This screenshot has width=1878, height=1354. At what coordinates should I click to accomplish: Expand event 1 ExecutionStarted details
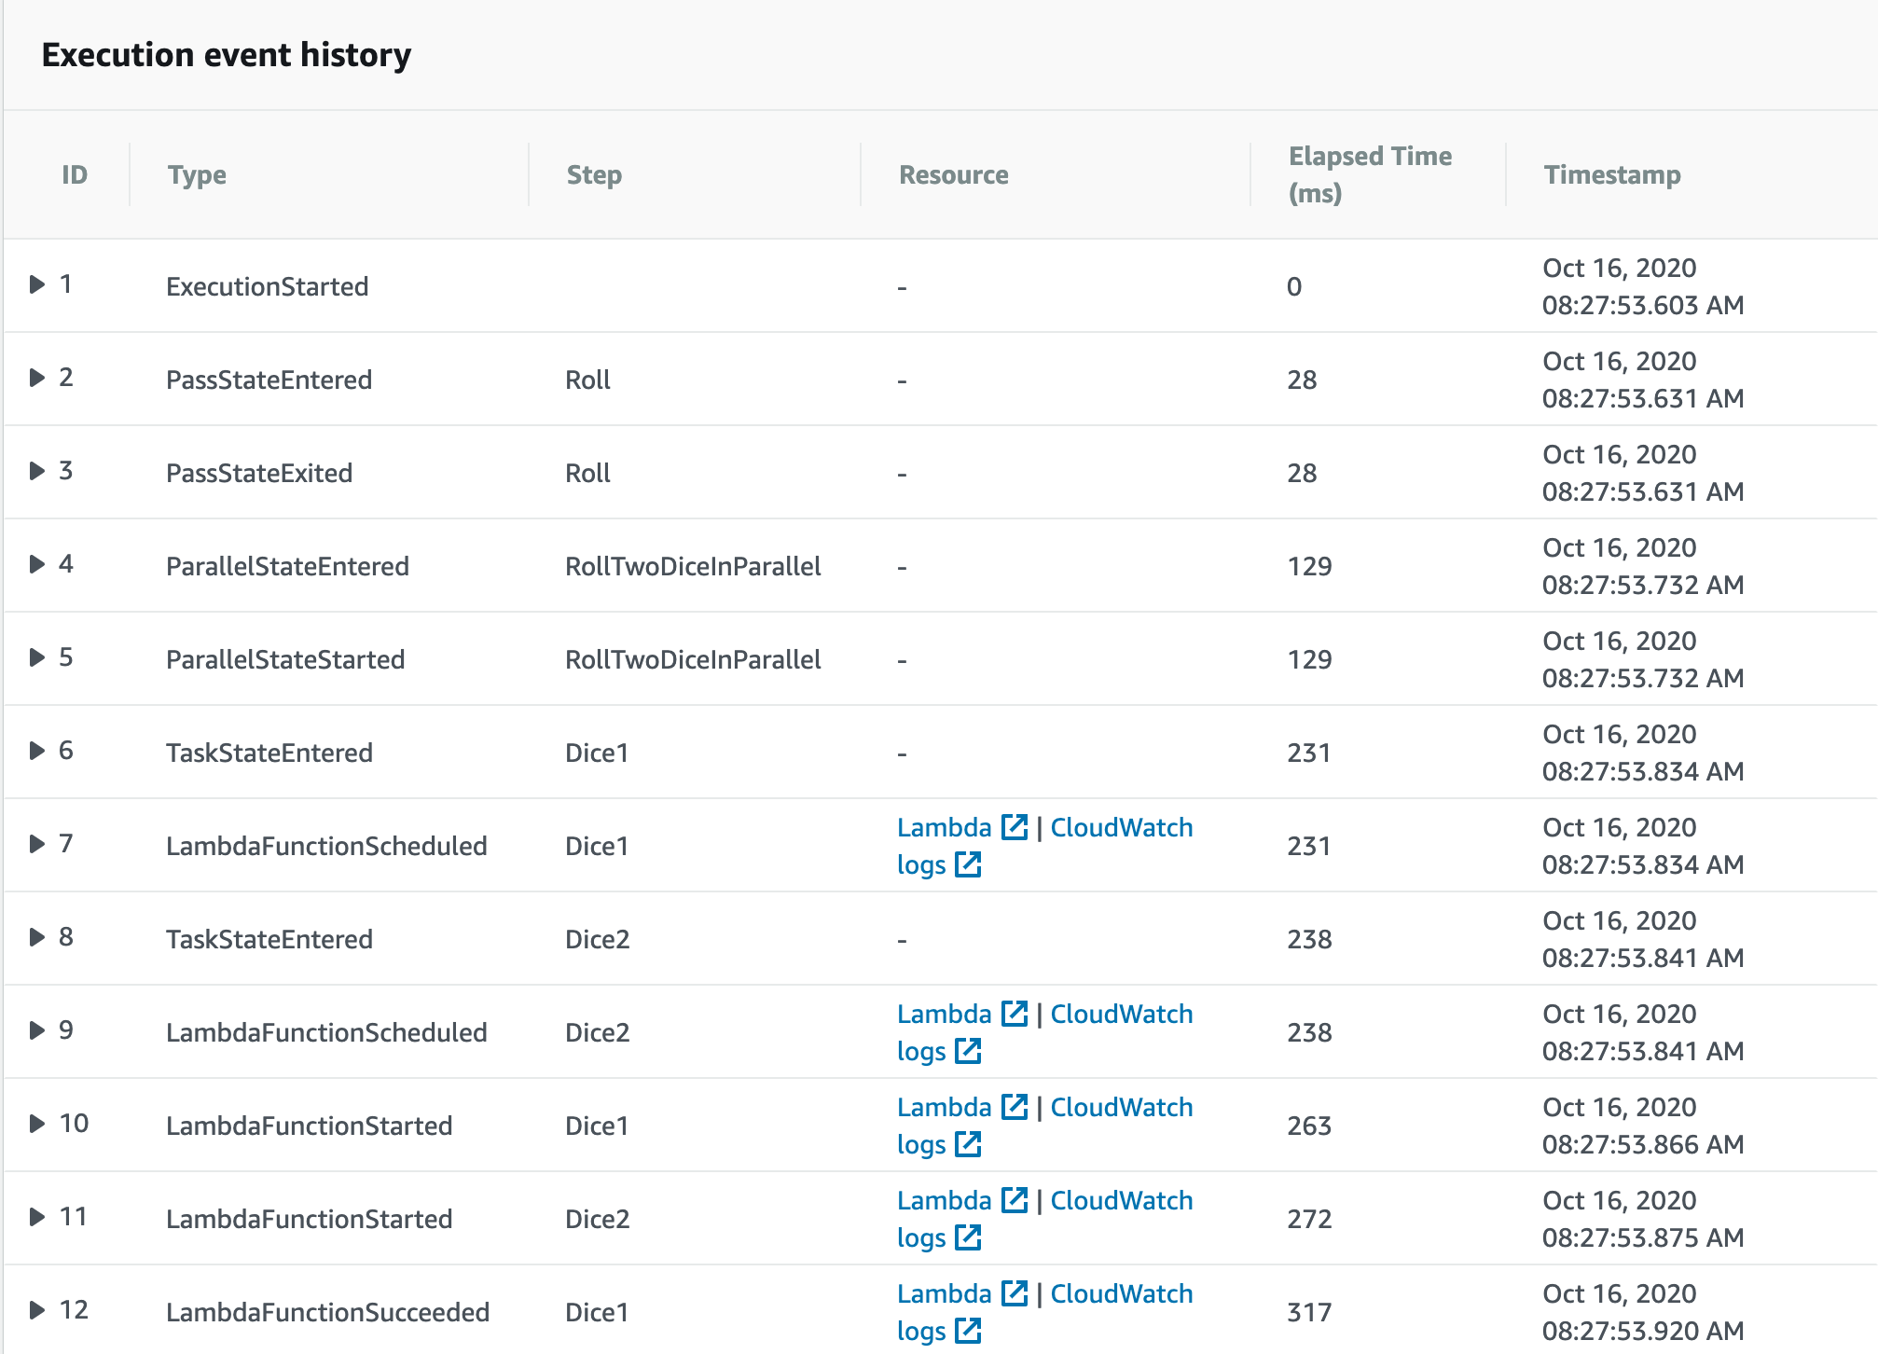click(37, 284)
